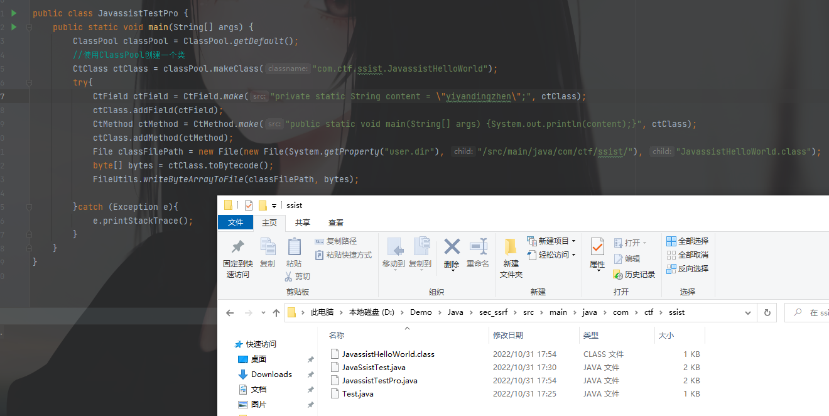
Task: Click Paste shortcut (粘贴快捷方式)
Action: pos(343,255)
